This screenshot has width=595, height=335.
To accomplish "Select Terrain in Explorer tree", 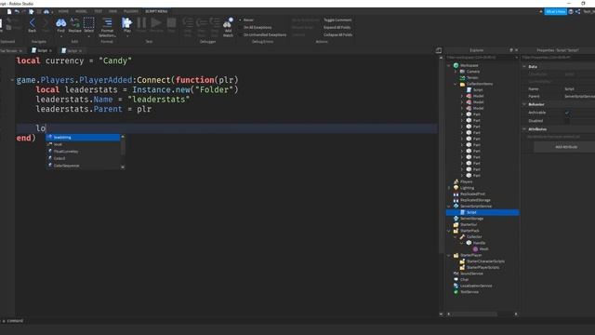I will click(472, 77).
